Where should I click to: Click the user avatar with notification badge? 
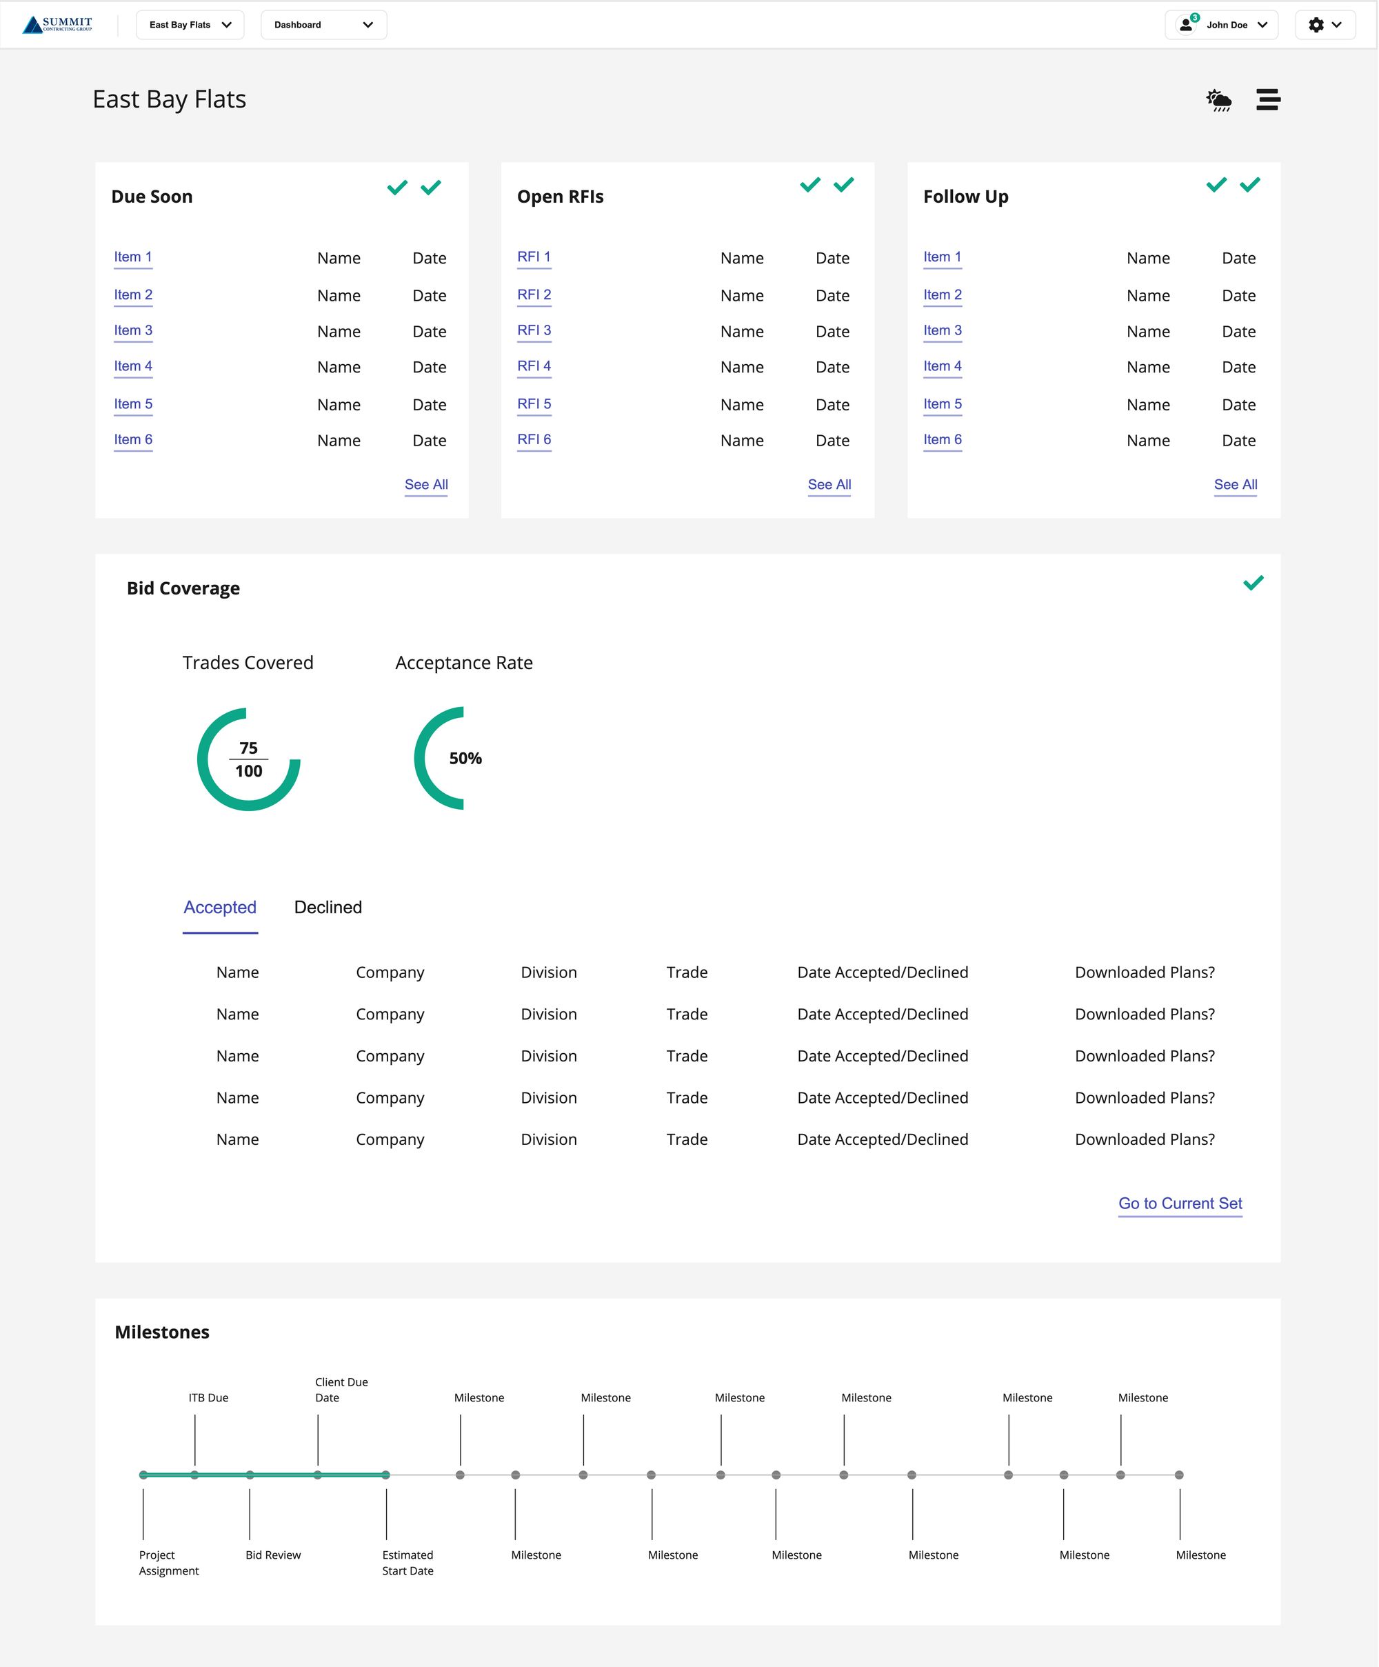click(x=1186, y=25)
